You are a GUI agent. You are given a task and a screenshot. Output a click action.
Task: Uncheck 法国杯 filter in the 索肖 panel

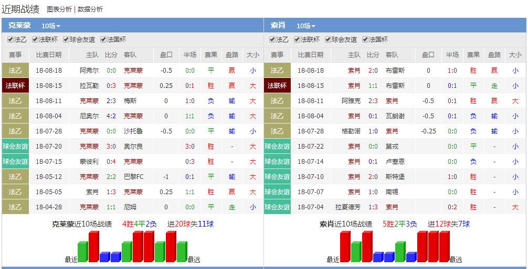tap(366, 40)
